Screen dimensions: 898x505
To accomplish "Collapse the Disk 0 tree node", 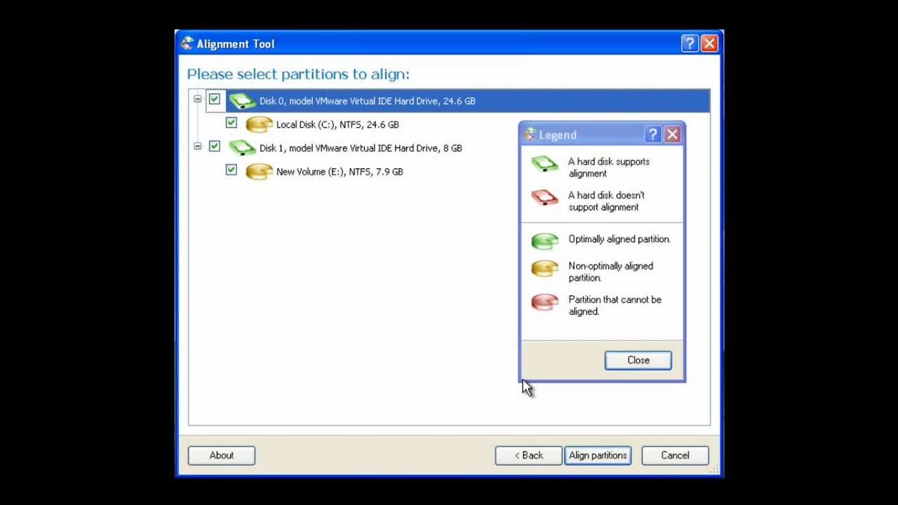I will [198, 100].
